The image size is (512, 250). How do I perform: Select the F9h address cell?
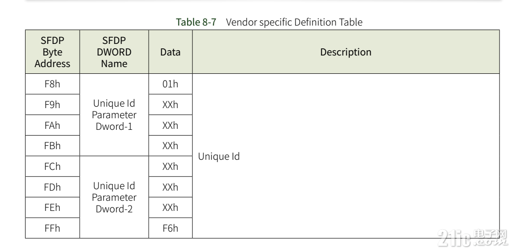click(x=53, y=104)
